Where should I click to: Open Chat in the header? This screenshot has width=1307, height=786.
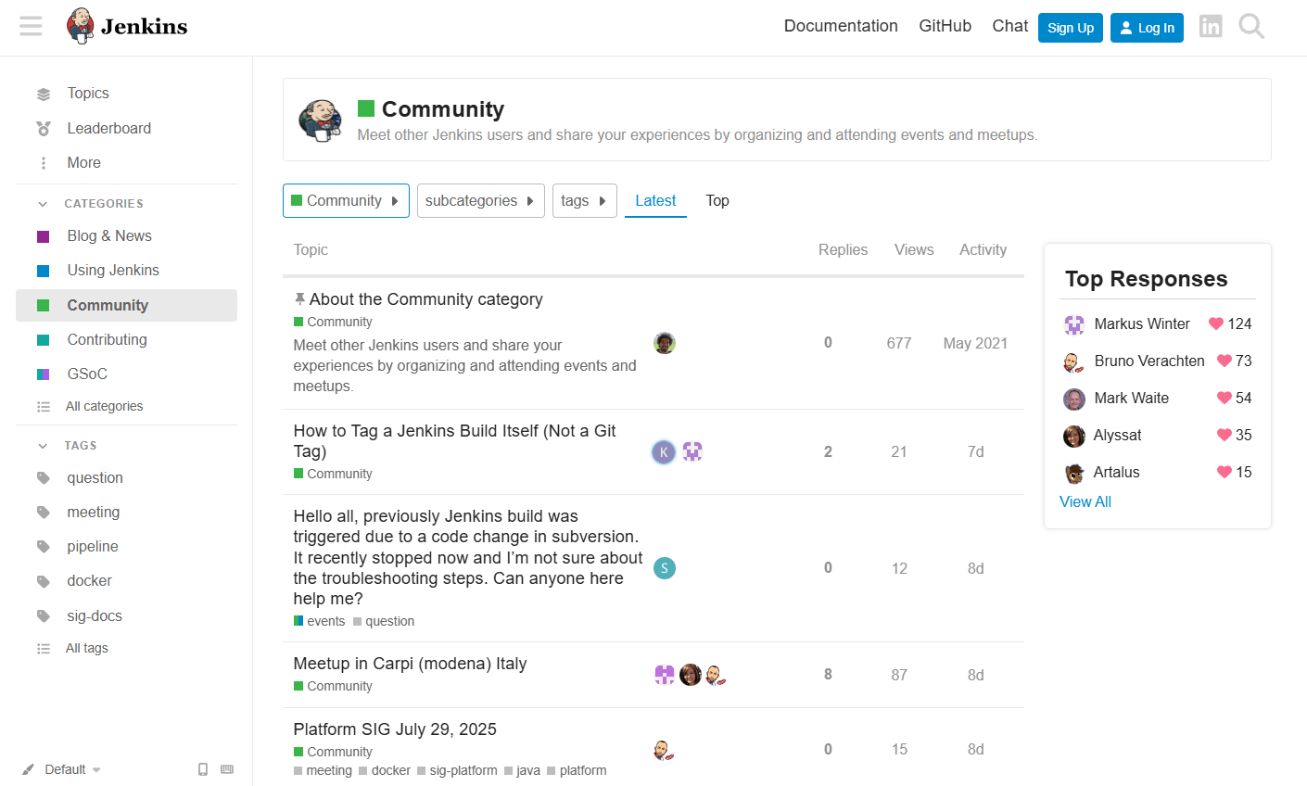[x=1010, y=26]
